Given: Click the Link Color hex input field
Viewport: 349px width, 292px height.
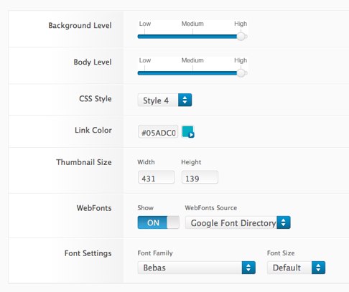Looking at the screenshot, I should coord(158,132).
